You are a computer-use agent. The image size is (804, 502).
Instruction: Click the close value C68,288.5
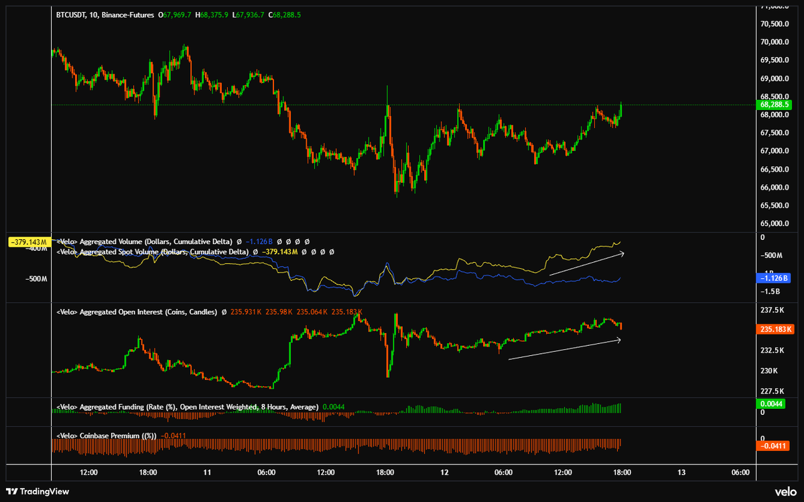coord(284,14)
